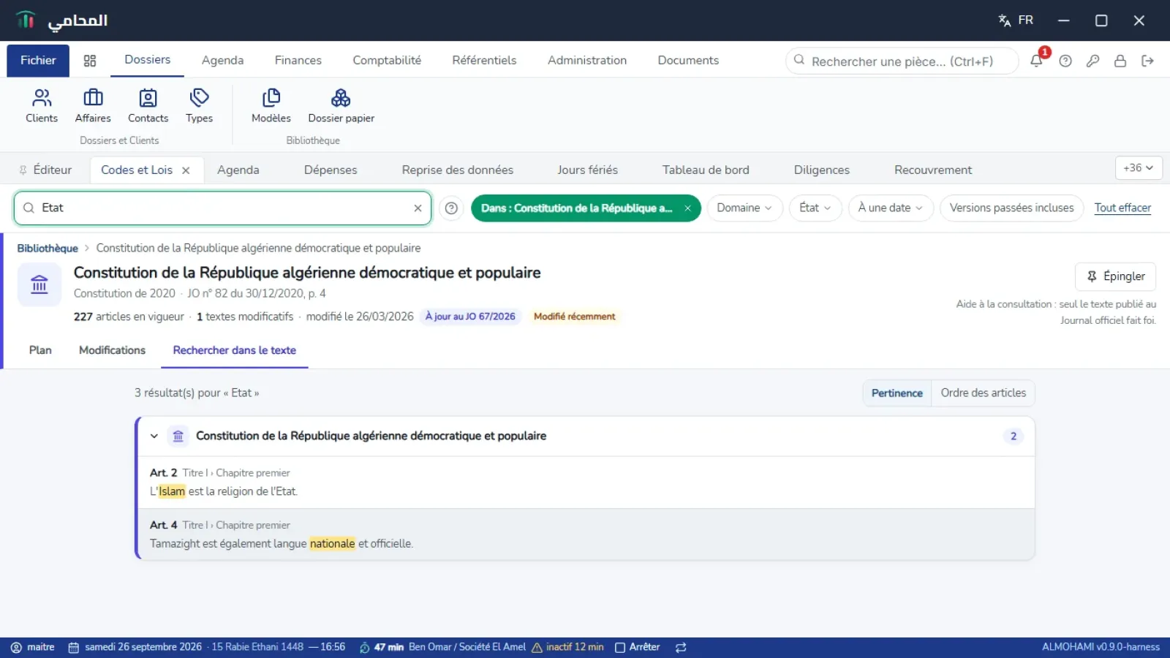Click the lock icon in top bar

pos(1120,61)
